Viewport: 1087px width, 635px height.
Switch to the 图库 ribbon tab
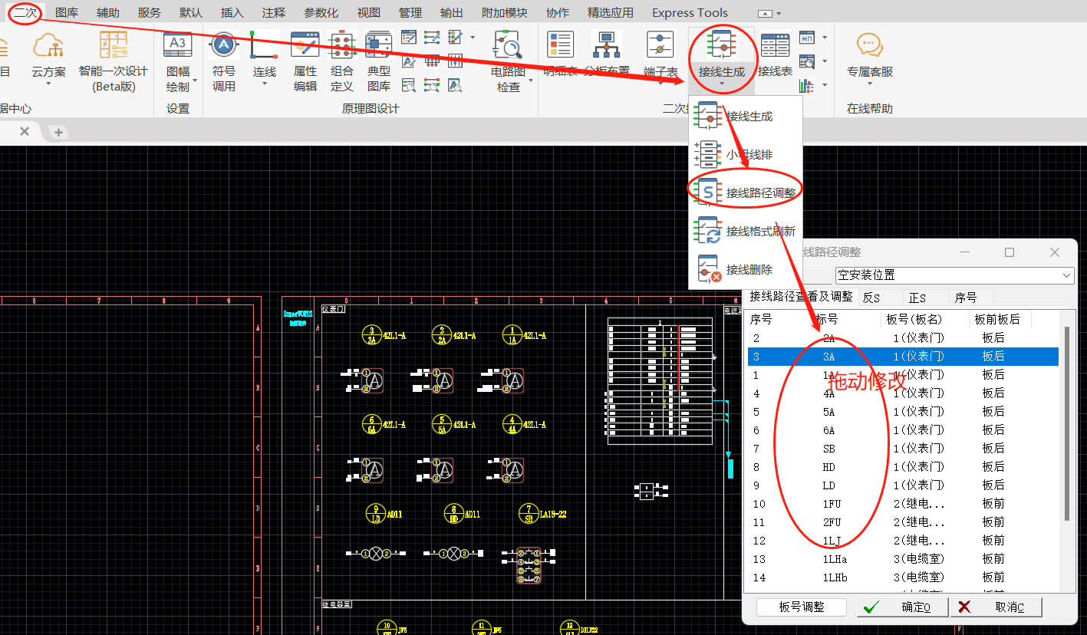[x=67, y=13]
